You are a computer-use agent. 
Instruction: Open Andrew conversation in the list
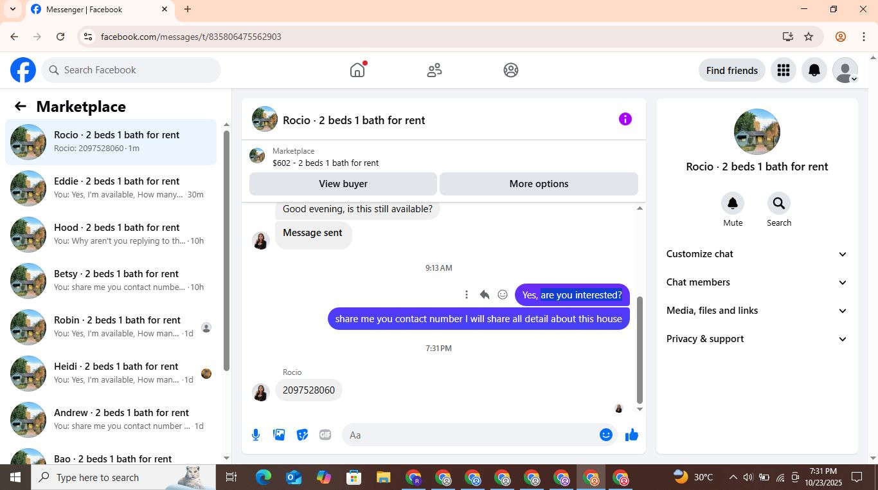tap(111, 419)
